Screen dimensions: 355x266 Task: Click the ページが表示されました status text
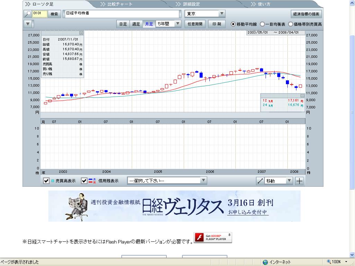[x=20, y=262]
